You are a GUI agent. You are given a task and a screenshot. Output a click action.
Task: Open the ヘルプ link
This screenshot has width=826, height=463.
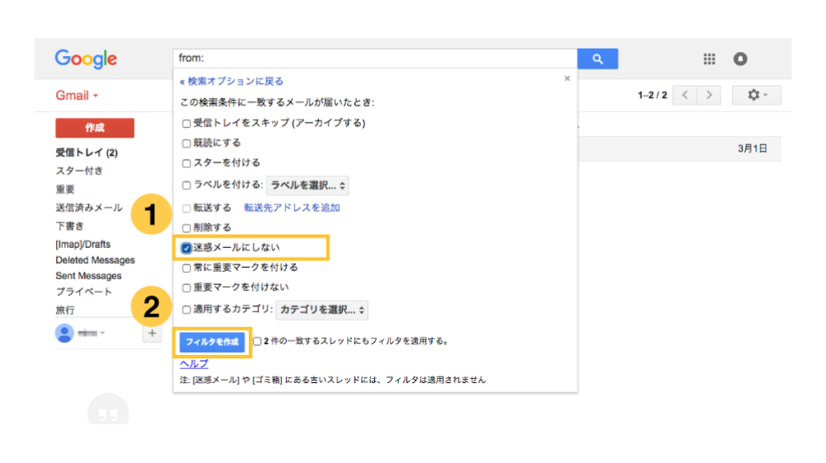(194, 363)
